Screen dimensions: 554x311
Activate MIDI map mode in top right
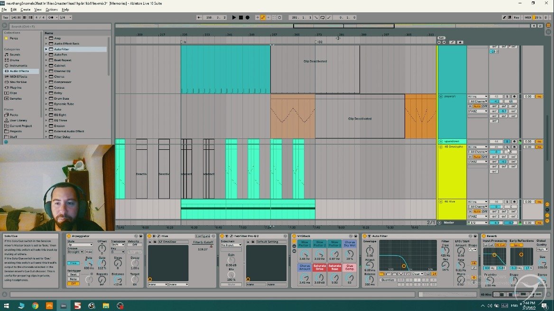(x=529, y=18)
